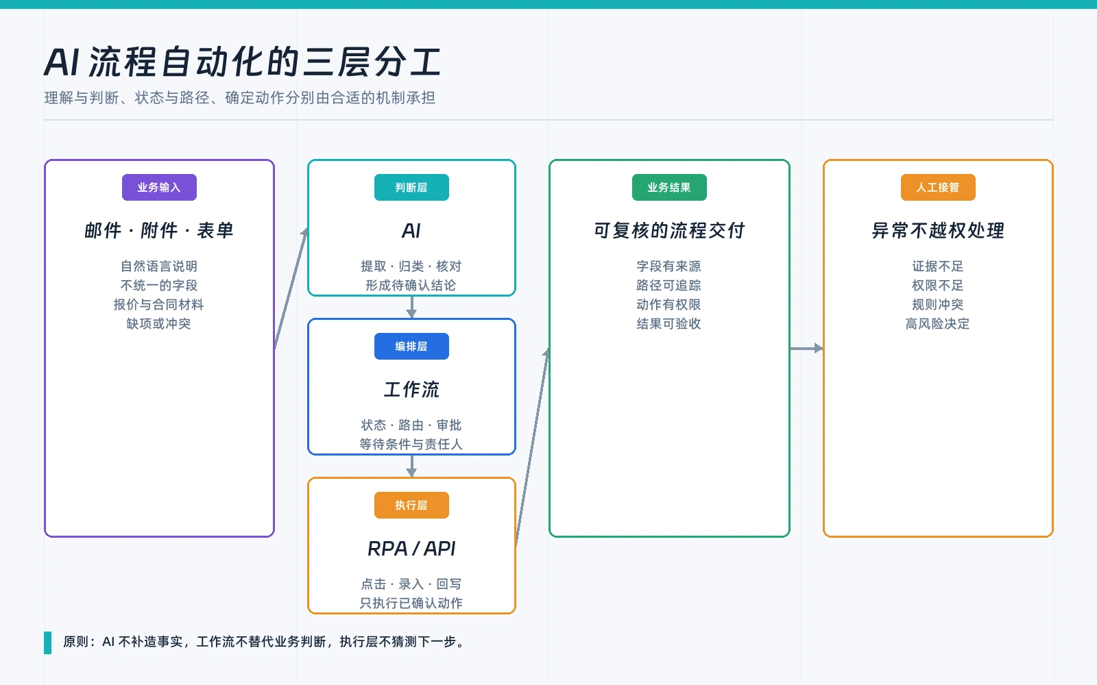Screen dimensions: 1097x685
Task: Click the text 点击 · 录入 · 回写
Action: 411,584
